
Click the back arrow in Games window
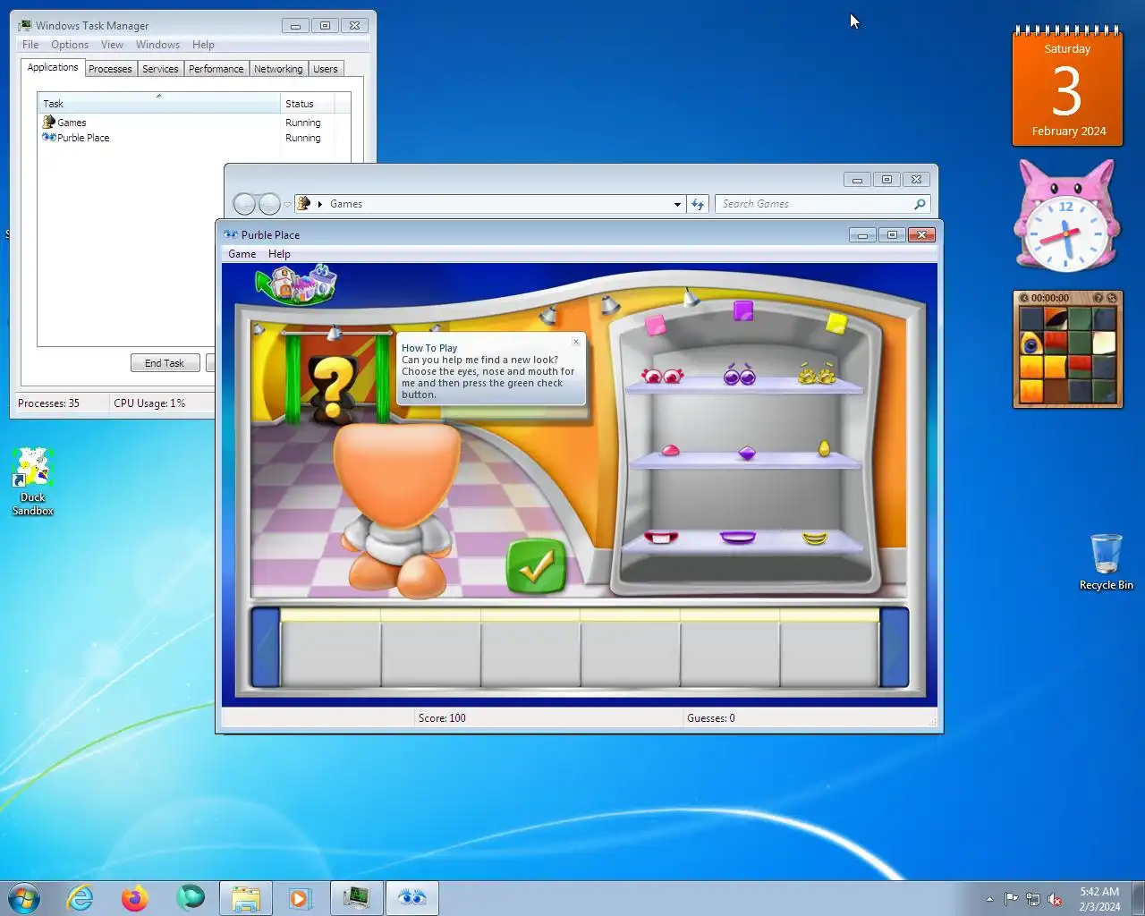click(244, 204)
